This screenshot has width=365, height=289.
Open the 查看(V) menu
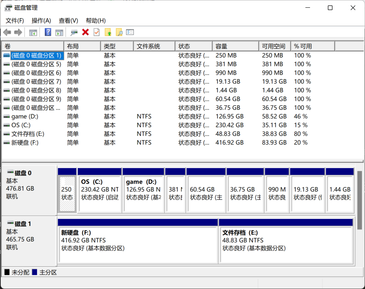coord(68,21)
